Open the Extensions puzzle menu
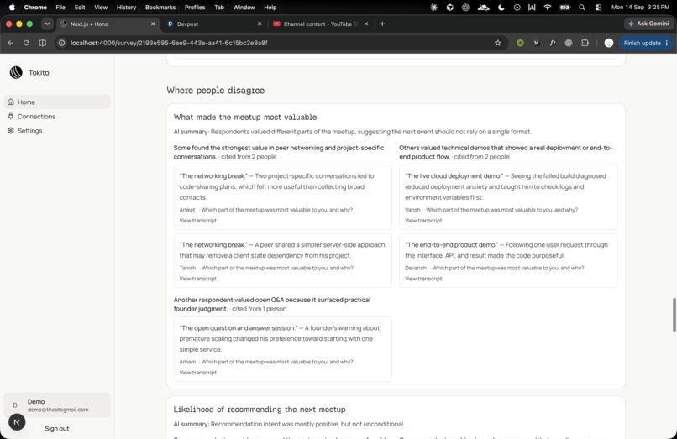677x439 pixels. pyautogui.click(x=585, y=43)
